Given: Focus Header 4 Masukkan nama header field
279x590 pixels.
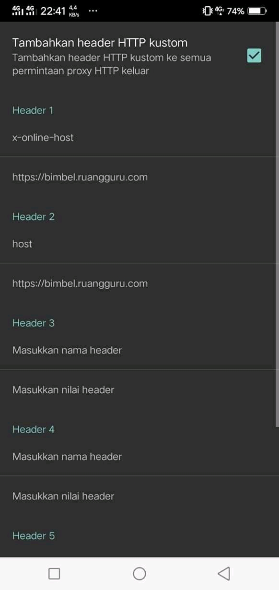Looking at the screenshot, I should coord(139,457).
